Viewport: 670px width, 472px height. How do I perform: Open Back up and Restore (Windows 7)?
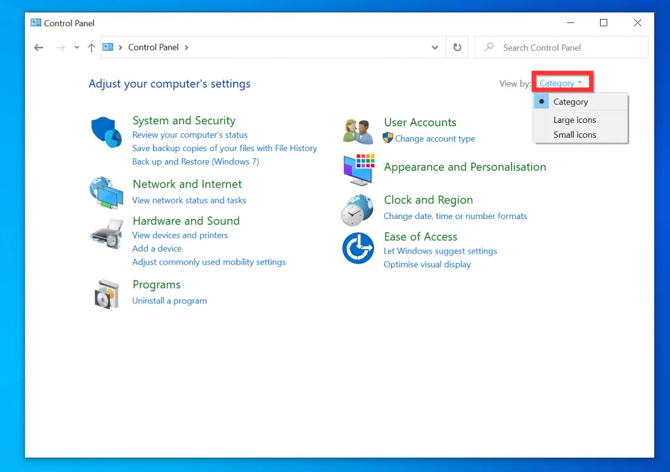(196, 161)
